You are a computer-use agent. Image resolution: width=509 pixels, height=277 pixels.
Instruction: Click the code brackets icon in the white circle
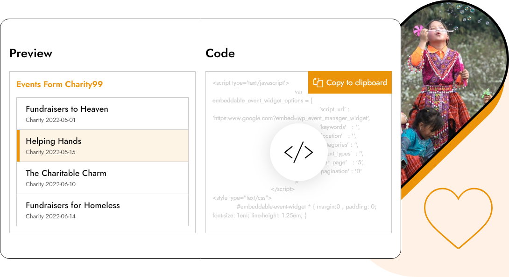(x=298, y=152)
